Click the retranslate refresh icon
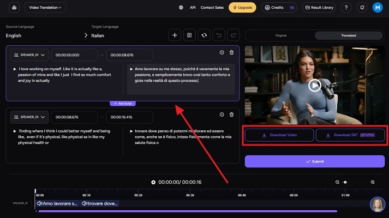 click(204, 35)
